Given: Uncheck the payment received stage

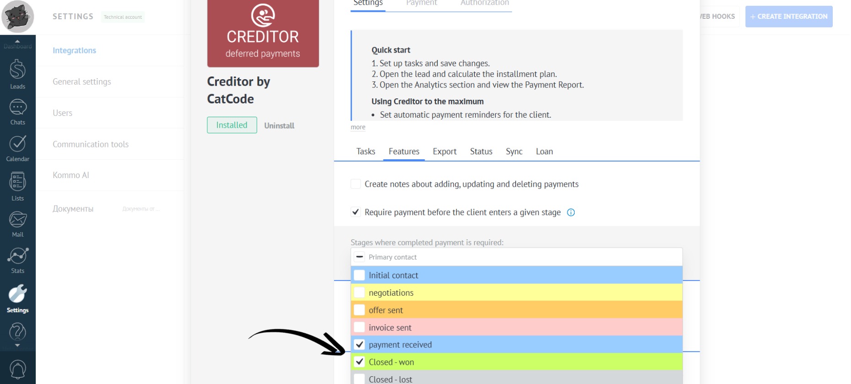Looking at the screenshot, I should 360,345.
